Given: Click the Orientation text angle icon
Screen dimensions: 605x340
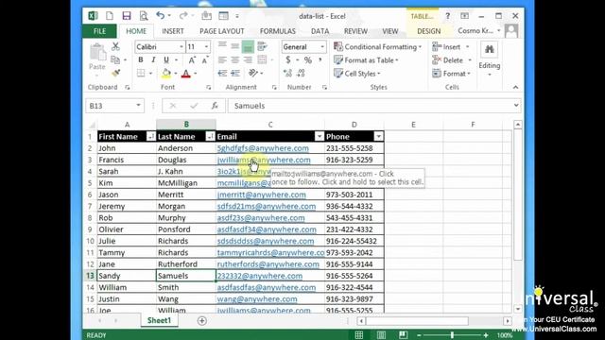Looking at the screenshot, I should (x=253, y=74).
